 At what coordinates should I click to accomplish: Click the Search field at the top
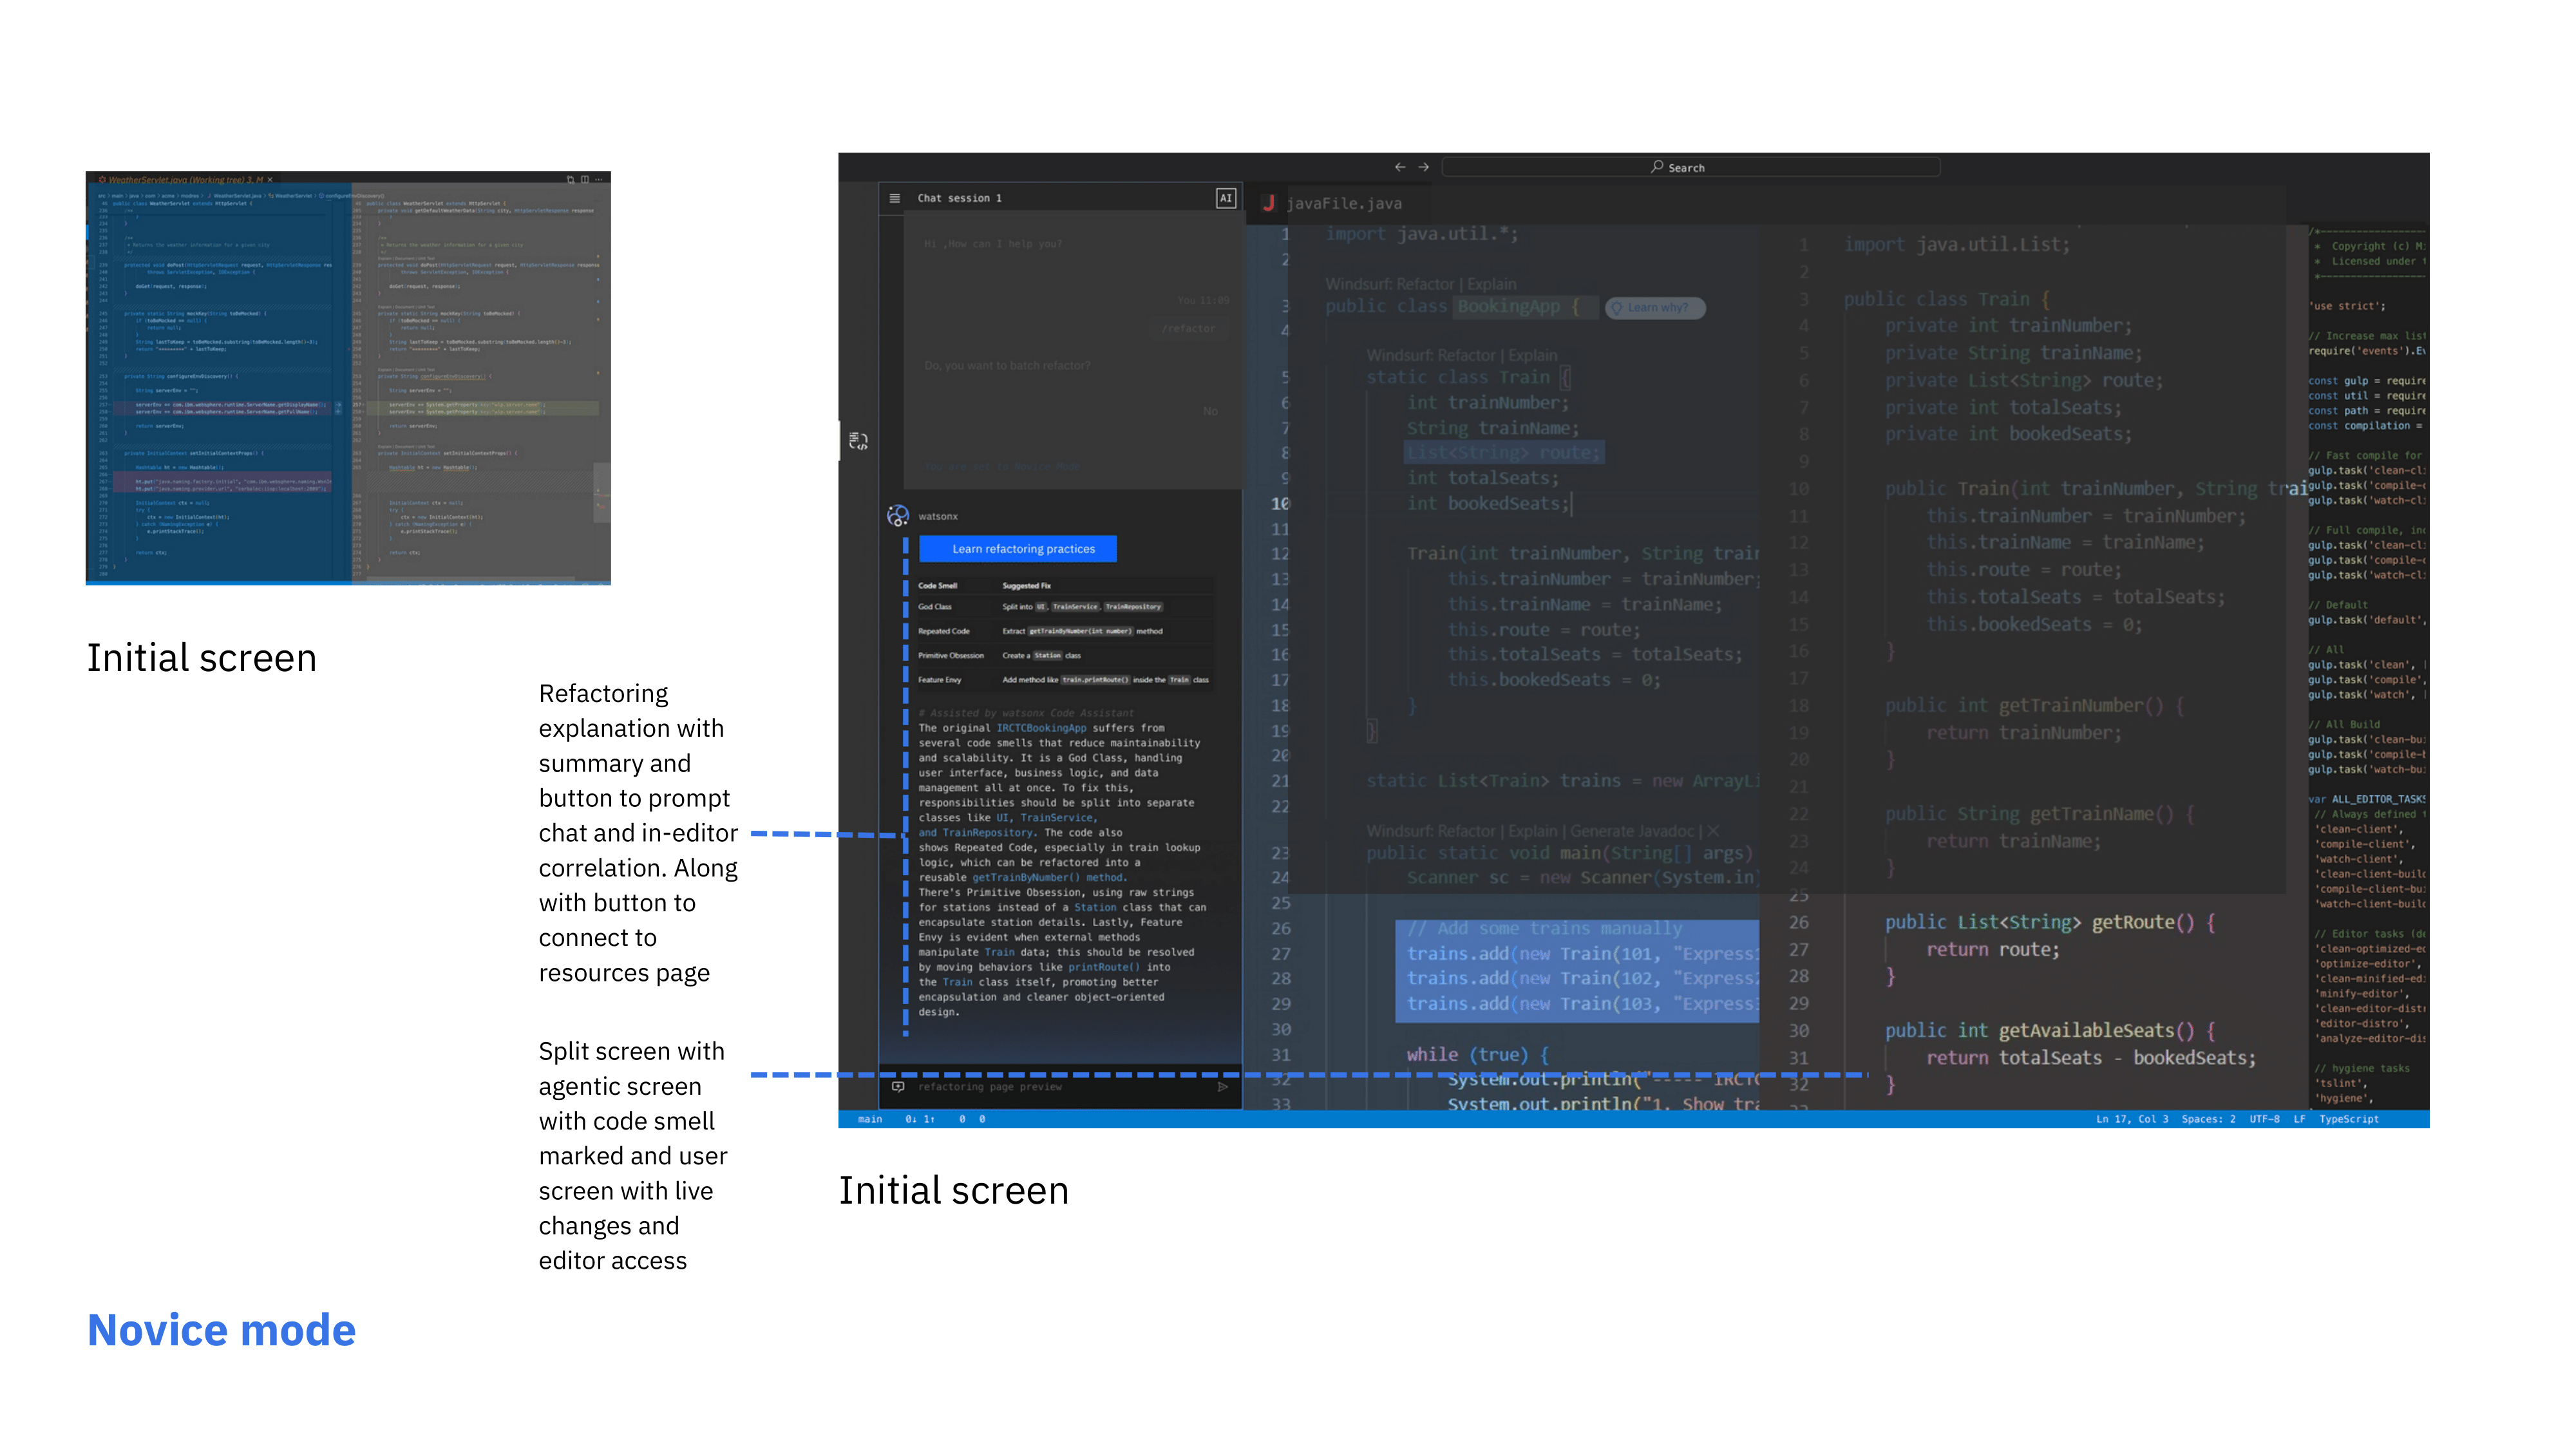click(x=1690, y=167)
